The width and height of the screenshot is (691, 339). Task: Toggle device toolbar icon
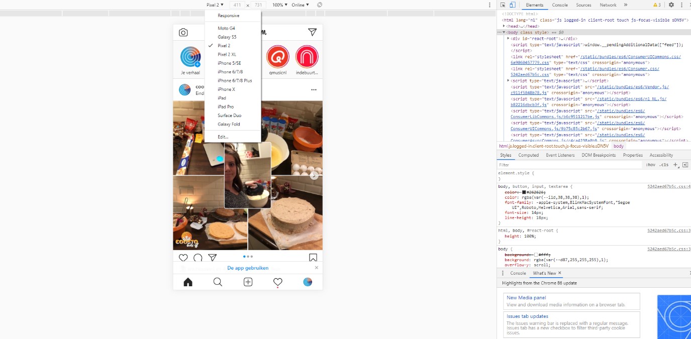click(x=513, y=5)
